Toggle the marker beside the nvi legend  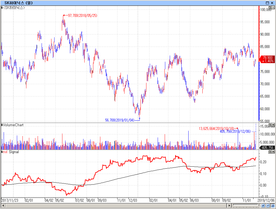coord(2,152)
